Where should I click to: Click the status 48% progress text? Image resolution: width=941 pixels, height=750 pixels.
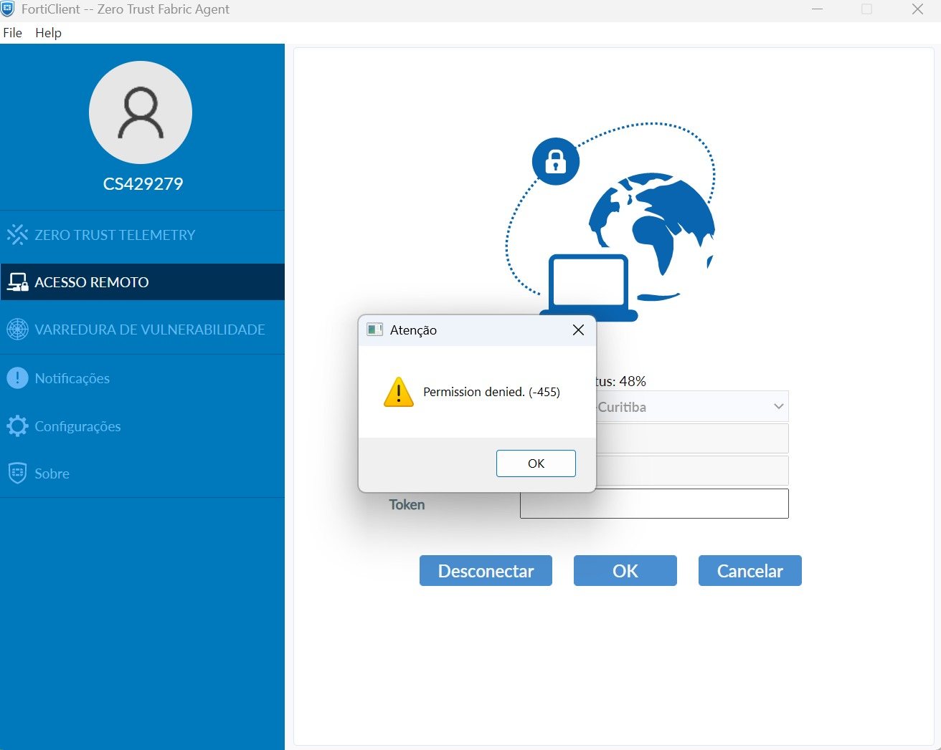point(621,381)
